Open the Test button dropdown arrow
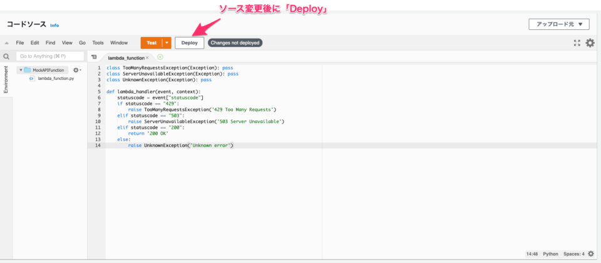This screenshot has height=263, width=601. point(167,43)
